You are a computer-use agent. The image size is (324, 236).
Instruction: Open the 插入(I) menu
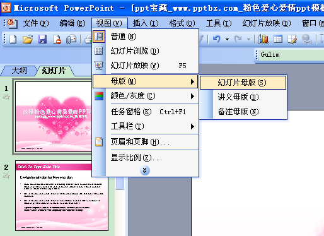(x=146, y=23)
